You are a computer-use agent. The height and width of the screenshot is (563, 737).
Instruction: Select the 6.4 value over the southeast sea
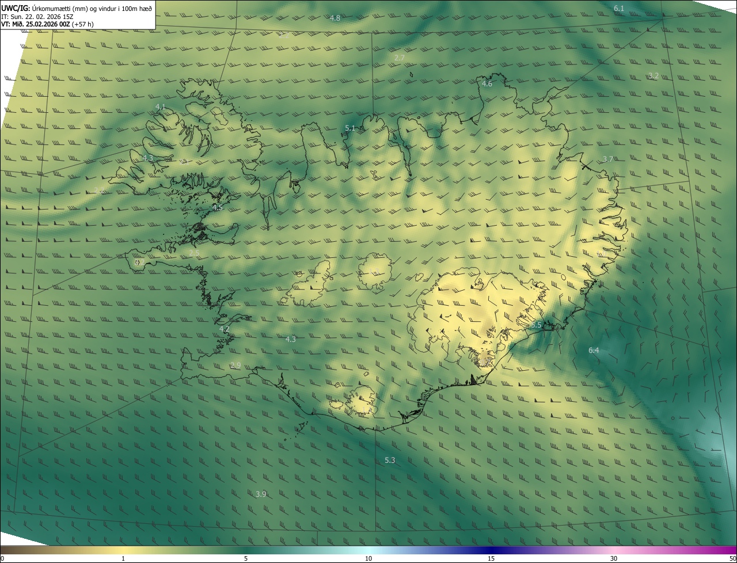coord(594,351)
